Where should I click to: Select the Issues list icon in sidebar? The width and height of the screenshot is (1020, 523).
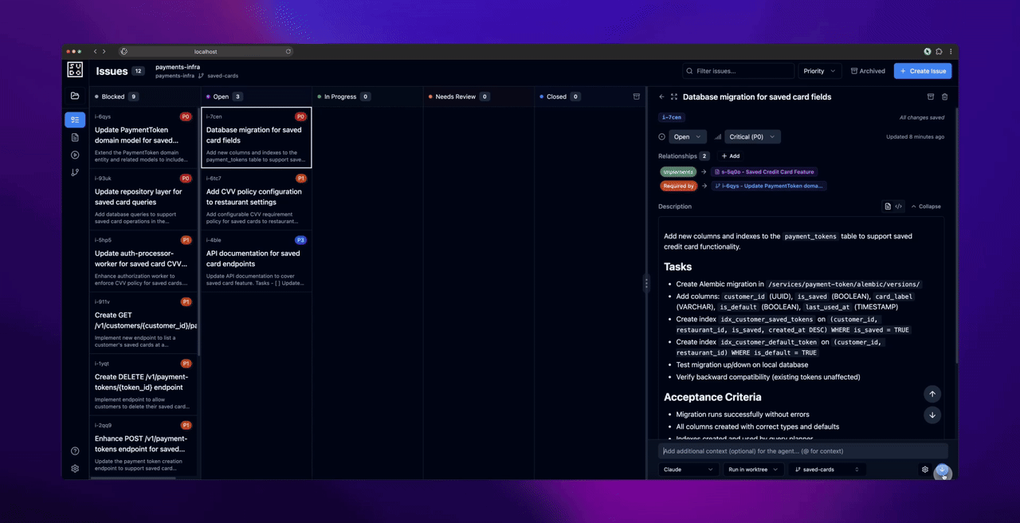(75, 120)
